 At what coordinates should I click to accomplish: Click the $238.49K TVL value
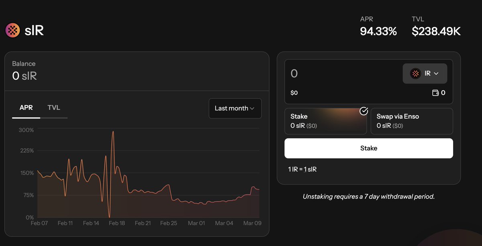point(436,31)
